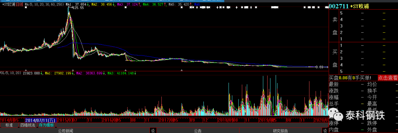Click the VOL(5,10,20) indicator label
This screenshot has height=133, width=398.
tap(11, 73)
